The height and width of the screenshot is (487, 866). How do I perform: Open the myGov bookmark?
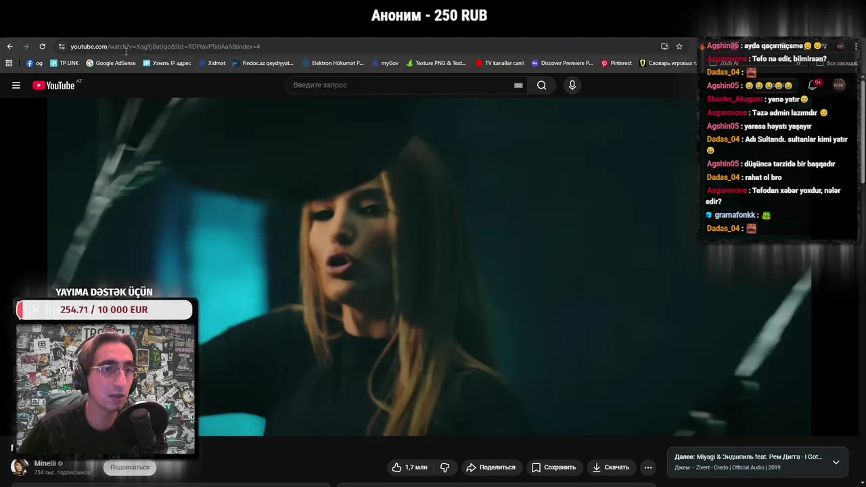[385, 63]
